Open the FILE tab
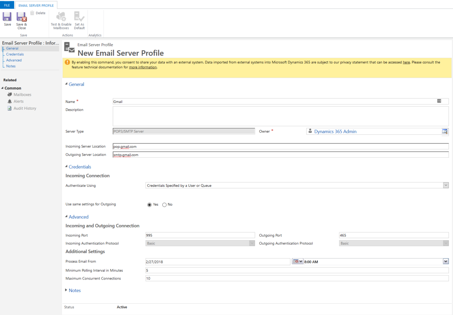 (x=7, y=5)
